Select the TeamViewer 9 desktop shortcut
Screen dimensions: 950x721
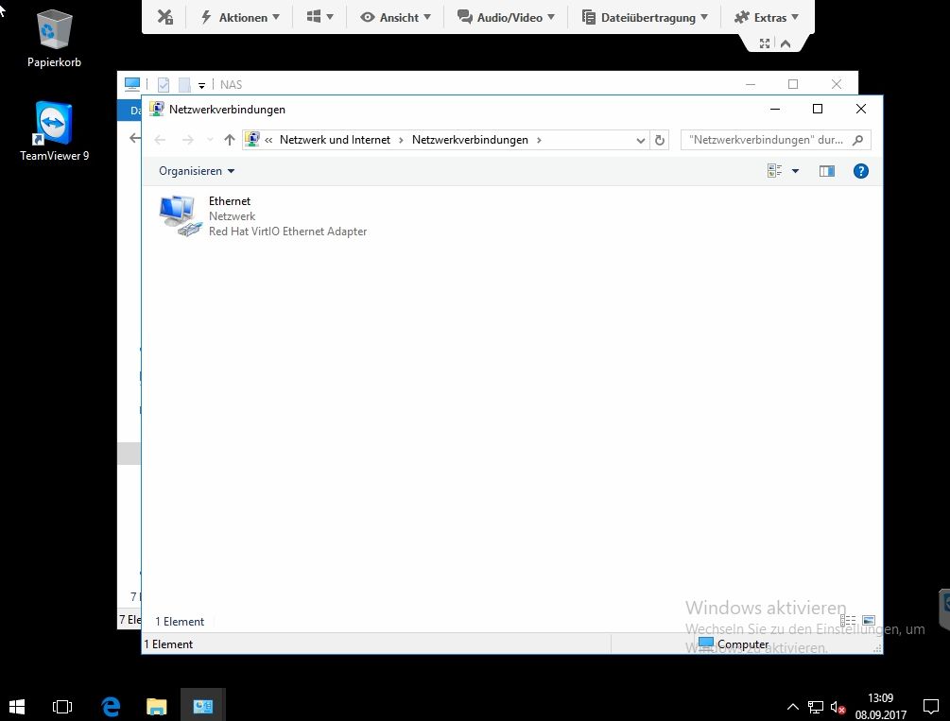tap(54, 131)
